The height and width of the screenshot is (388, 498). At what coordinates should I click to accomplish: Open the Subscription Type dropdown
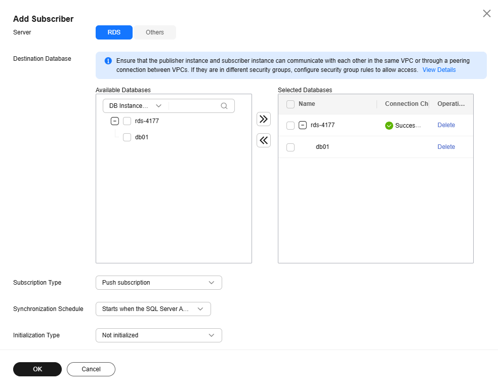(x=158, y=283)
